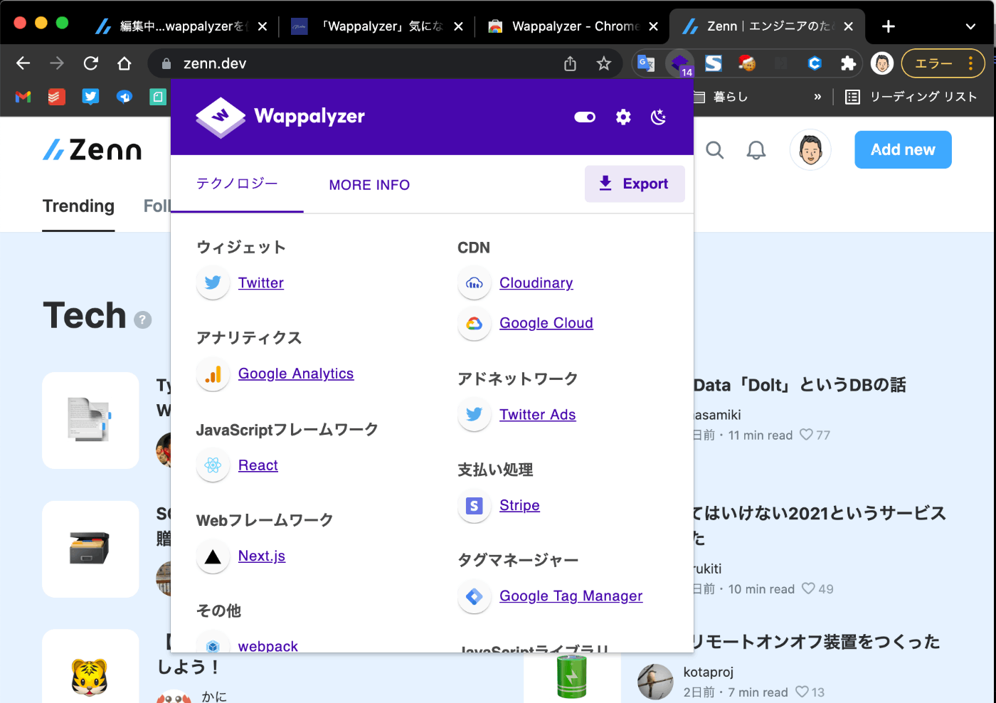This screenshot has height=703, width=996.
Task: Bookmark this page with the star
Action: tap(604, 63)
